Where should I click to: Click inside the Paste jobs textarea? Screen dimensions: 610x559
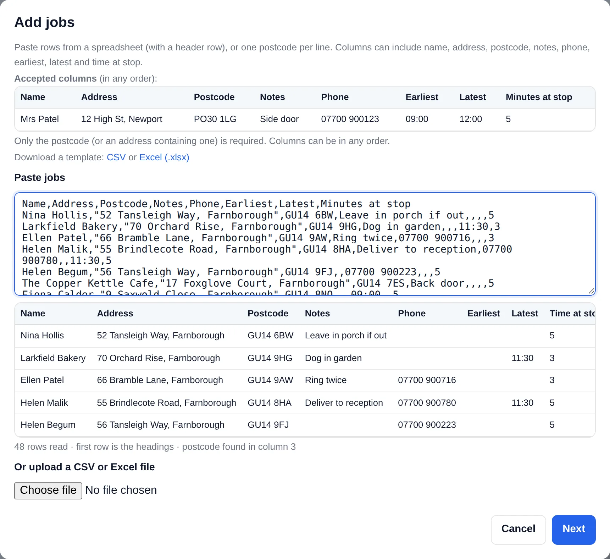tap(305, 244)
